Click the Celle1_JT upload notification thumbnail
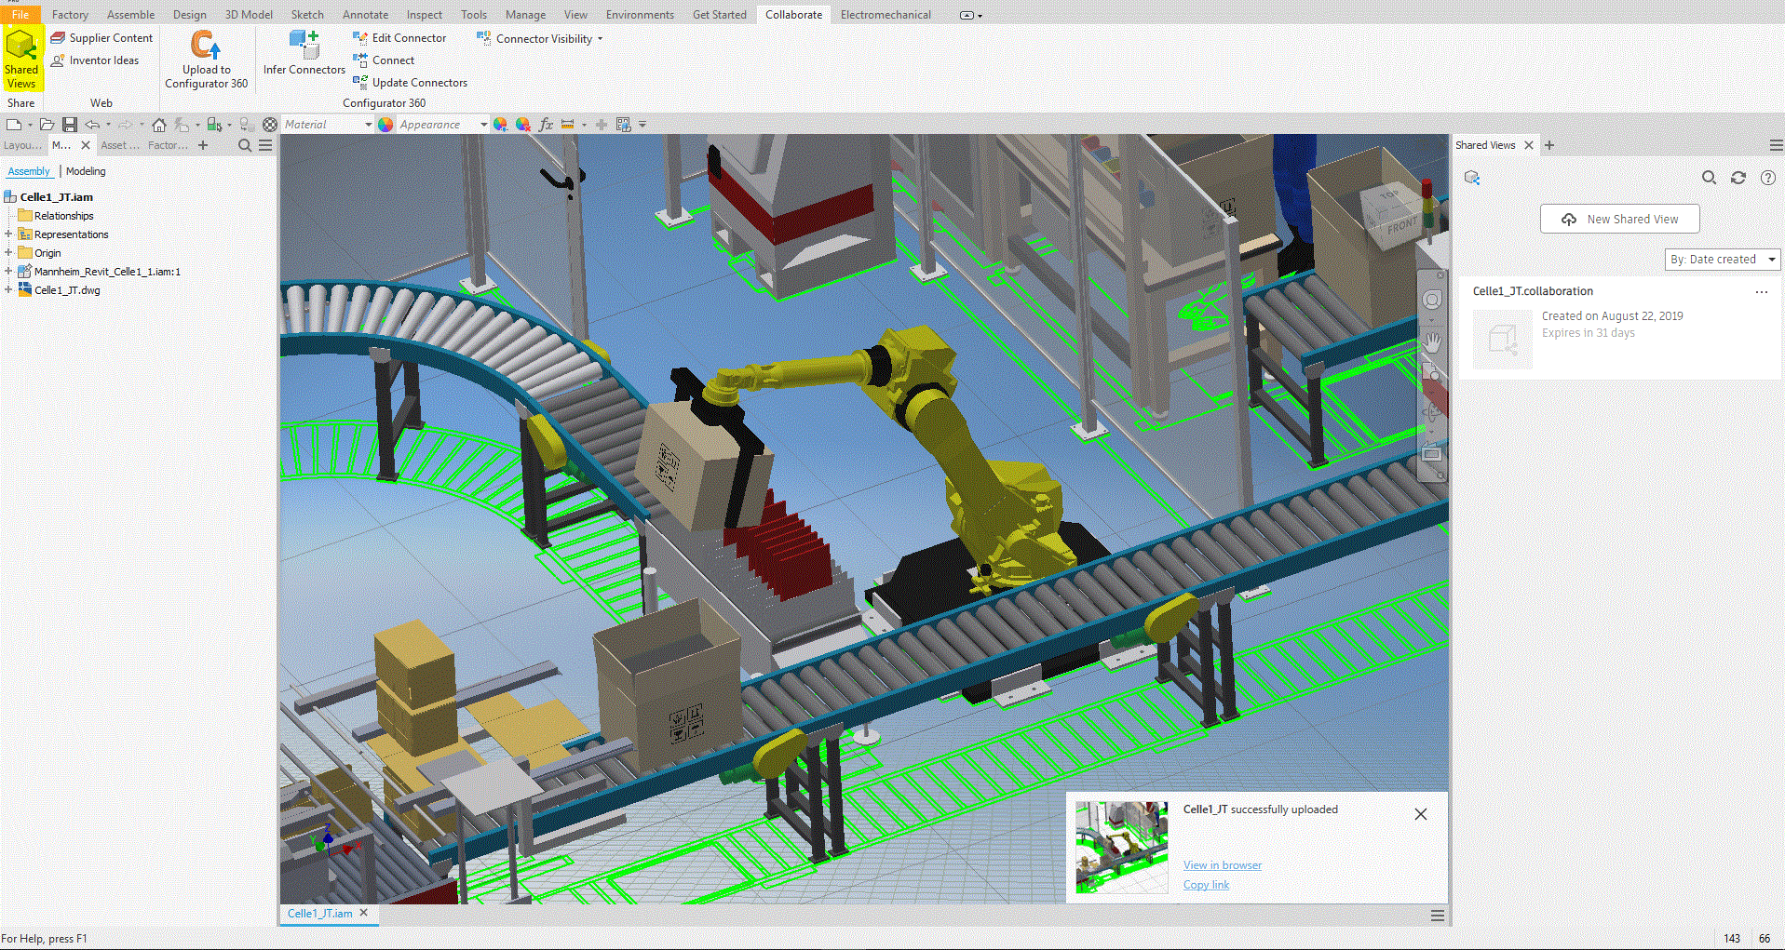This screenshot has width=1785, height=950. tap(1121, 847)
